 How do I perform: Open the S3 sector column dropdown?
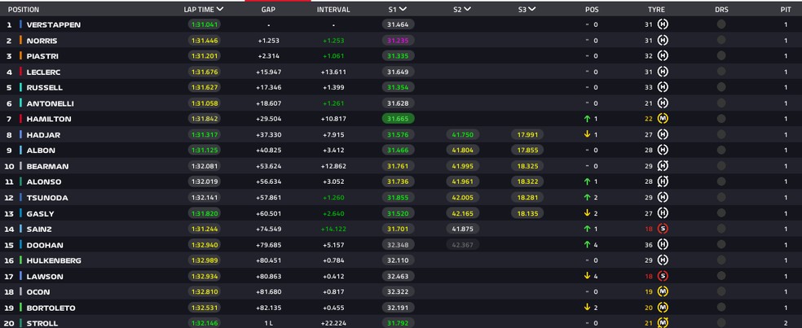tap(532, 10)
